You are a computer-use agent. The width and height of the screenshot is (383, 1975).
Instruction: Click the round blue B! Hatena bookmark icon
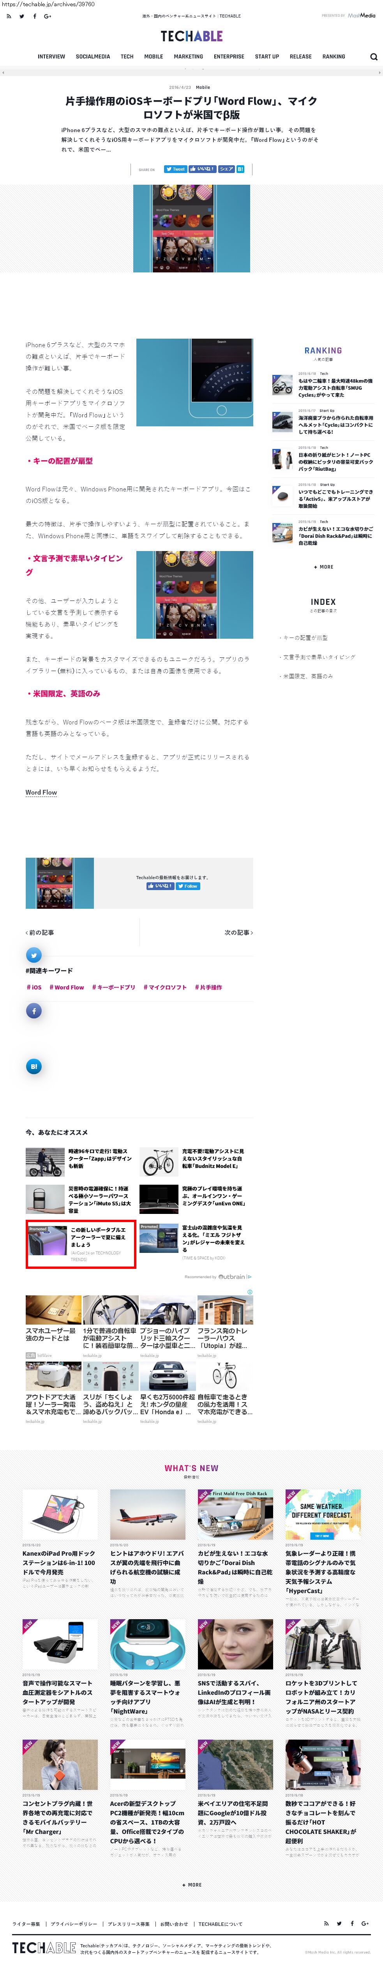coord(34,1067)
